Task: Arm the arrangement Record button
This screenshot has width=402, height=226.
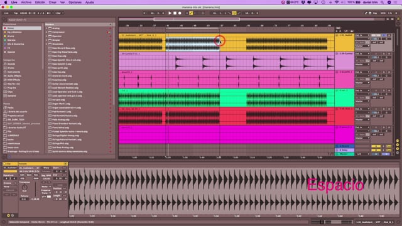Action: tap(180, 13)
